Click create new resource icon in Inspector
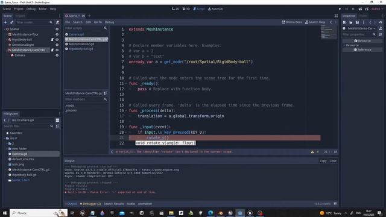 pyautogui.click(x=344, y=22)
